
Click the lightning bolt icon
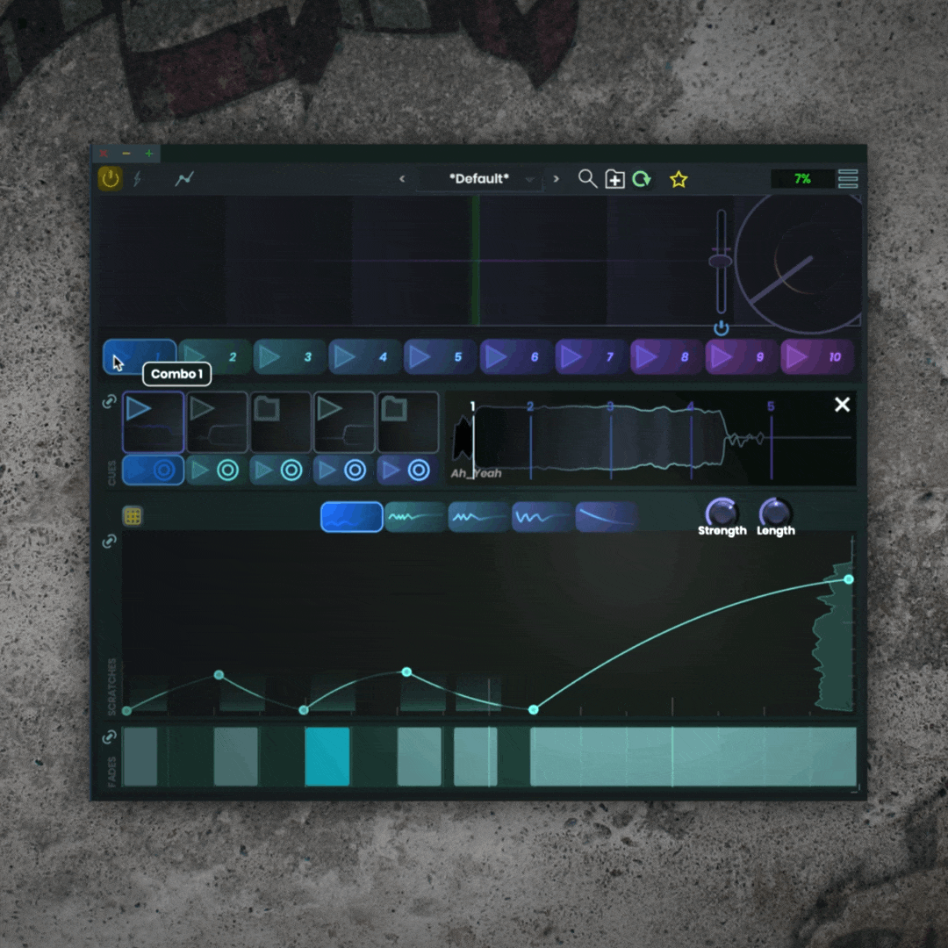[137, 179]
